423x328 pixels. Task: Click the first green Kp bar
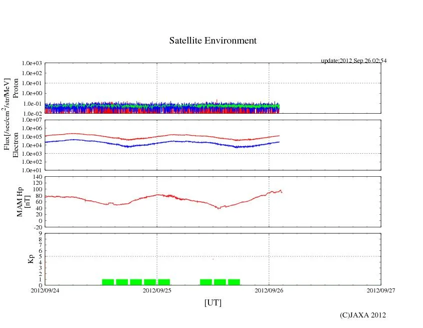coord(108,282)
